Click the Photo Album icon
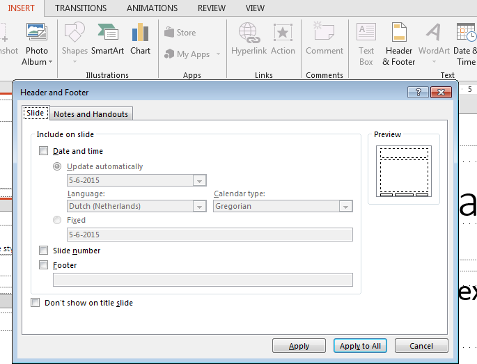Viewport: 477px width, 364px height. (36, 33)
